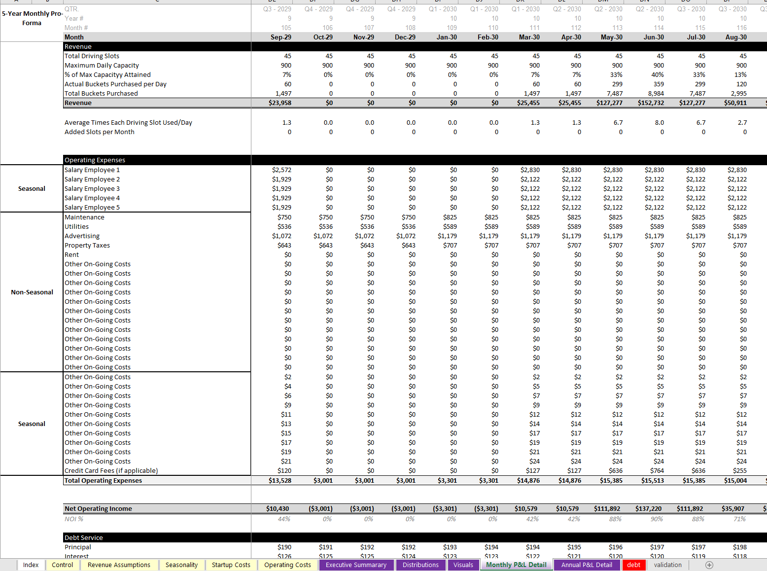
Task: Select Sep-29 revenue value $23,958
Action: point(279,103)
